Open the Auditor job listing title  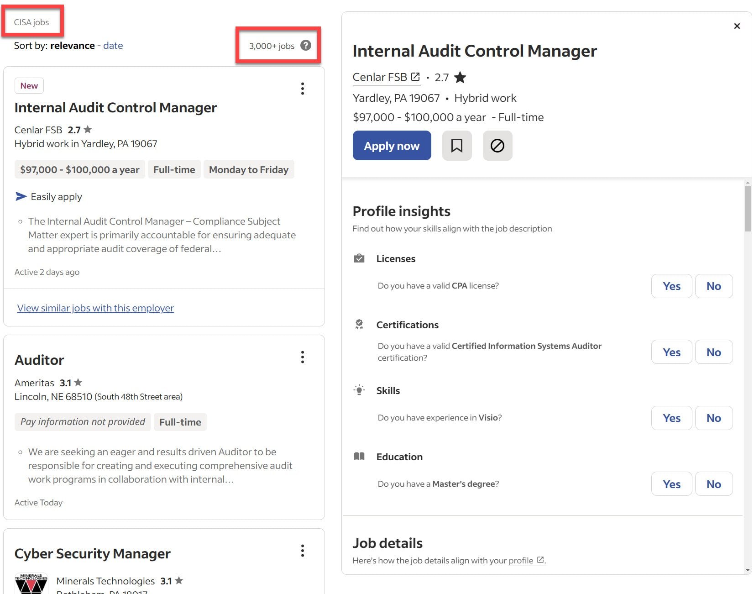39,360
